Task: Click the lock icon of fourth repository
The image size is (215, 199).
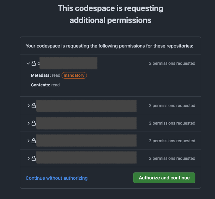Action: 34,141
